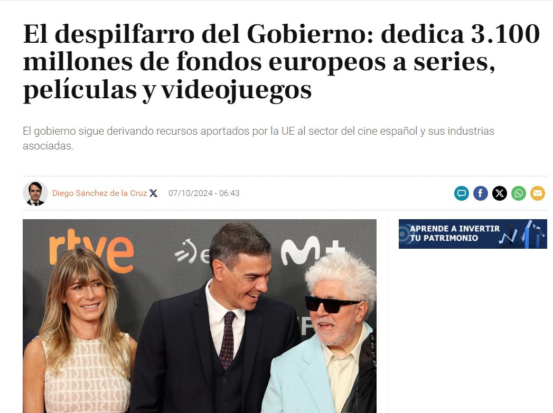
Task: Open the author's X profile icon
Action: pos(153,193)
